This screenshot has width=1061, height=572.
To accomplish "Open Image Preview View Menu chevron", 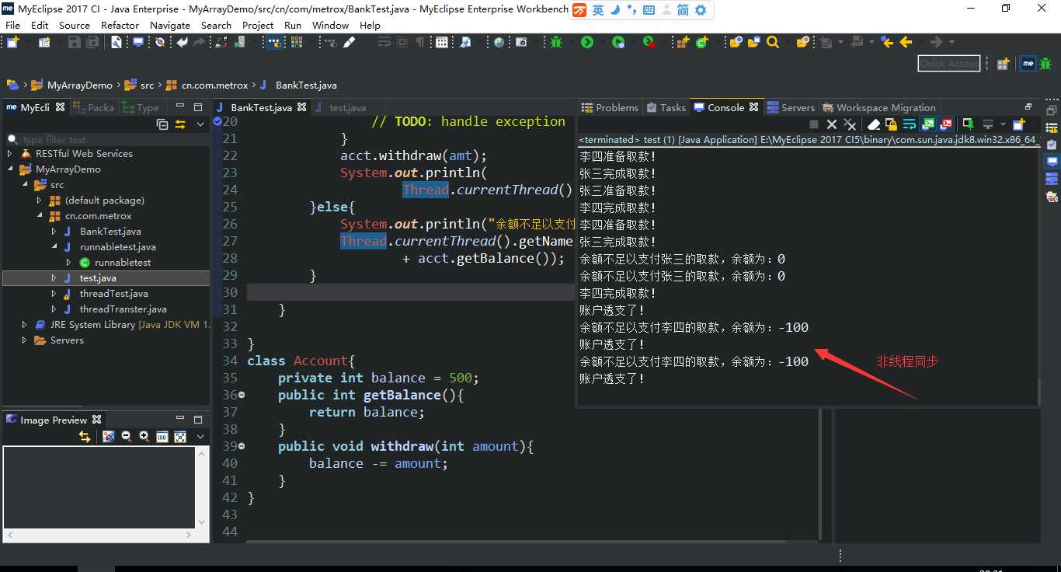I will pos(200,437).
